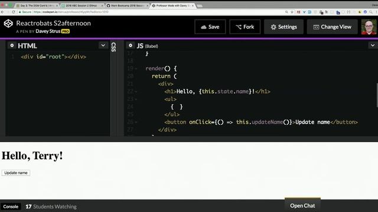Place cursor inside braces on line 24
The width and height of the screenshot is (378, 212).
[177, 107]
